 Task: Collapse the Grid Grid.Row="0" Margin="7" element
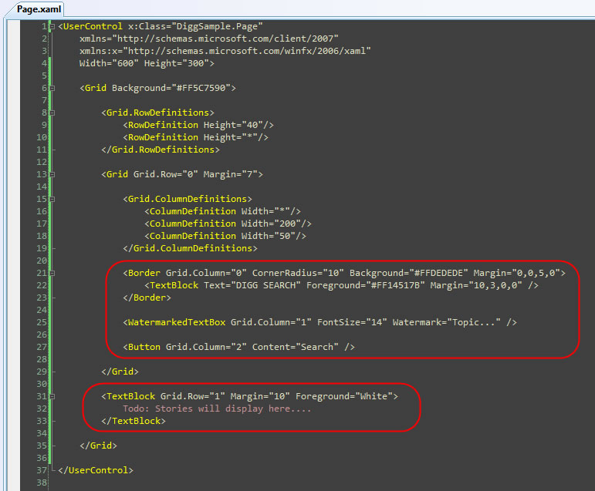(52, 174)
